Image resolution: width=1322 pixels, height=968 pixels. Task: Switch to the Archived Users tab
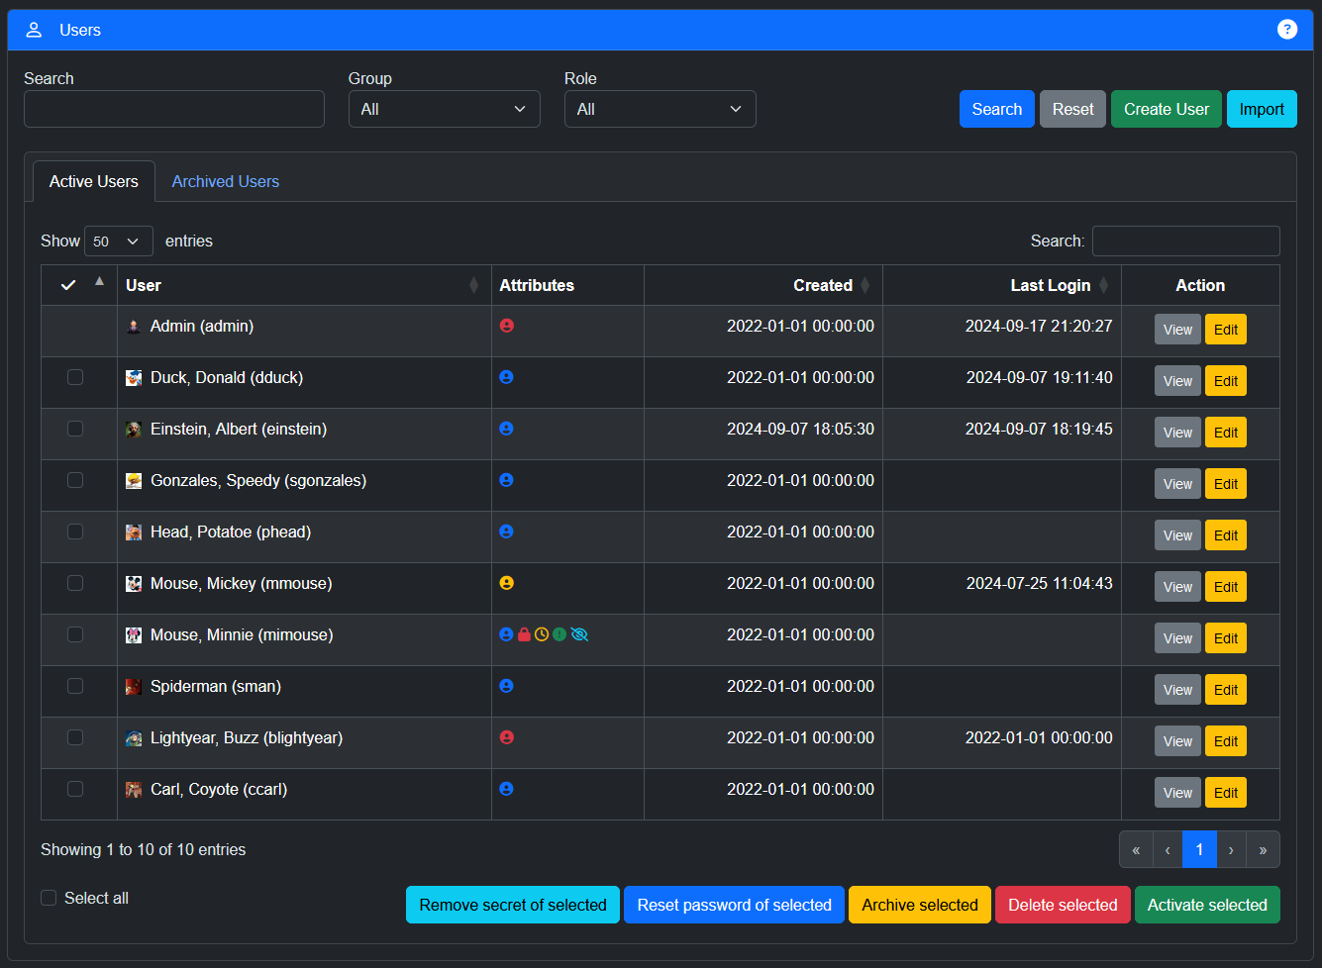click(225, 181)
